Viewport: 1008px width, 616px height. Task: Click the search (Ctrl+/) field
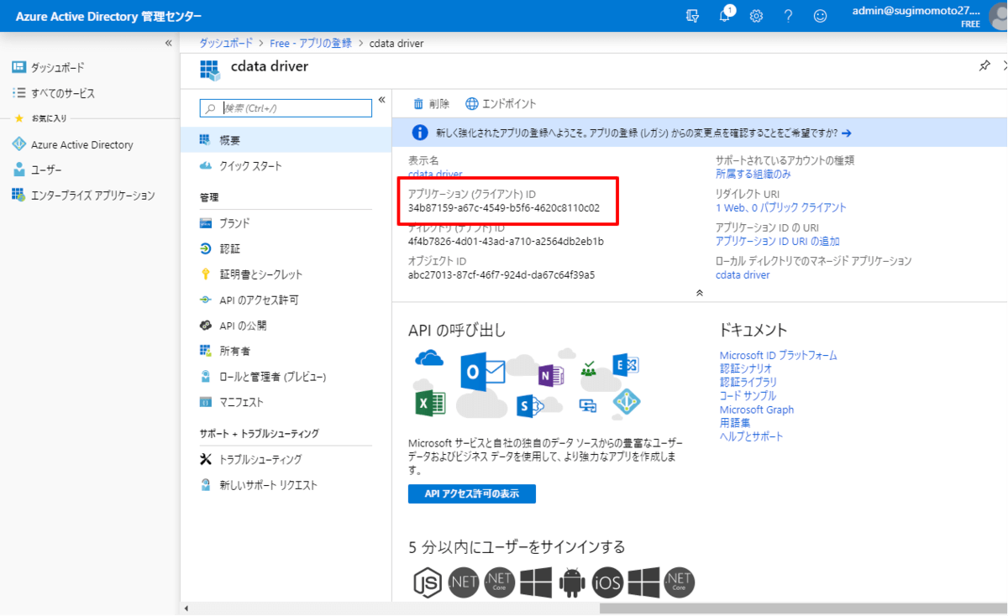(286, 108)
